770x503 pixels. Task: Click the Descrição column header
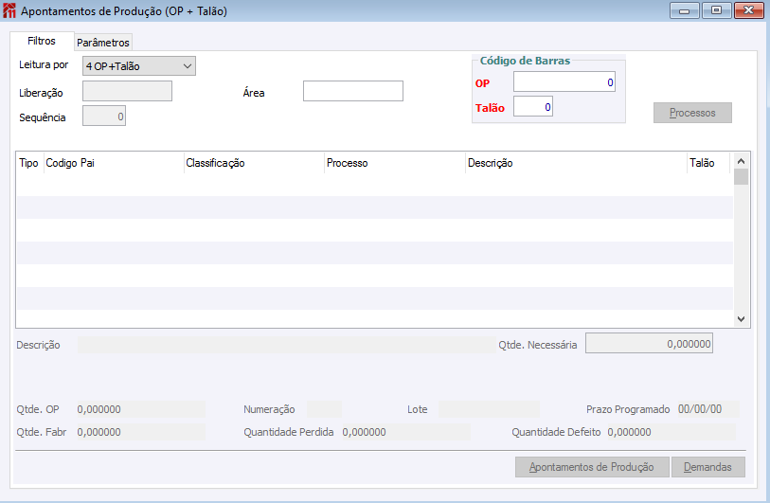pyautogui.click(x=576, y=163)
